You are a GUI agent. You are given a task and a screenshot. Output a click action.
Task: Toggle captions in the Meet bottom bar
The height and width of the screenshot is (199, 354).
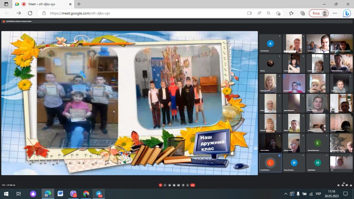coord(170,185)
